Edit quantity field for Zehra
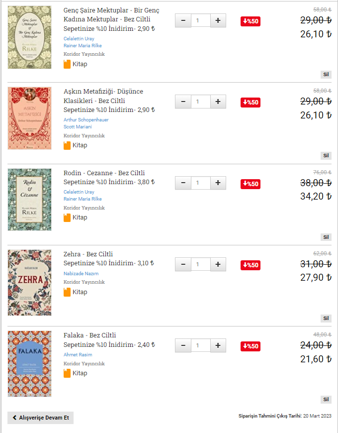Viewport: 338px width, 433px height. pyautogui.click(x=200, y=264)
